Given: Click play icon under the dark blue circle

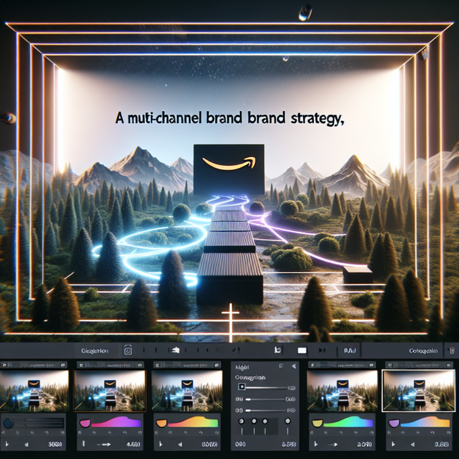Looking at the screenshot, I should click(7, 444).
